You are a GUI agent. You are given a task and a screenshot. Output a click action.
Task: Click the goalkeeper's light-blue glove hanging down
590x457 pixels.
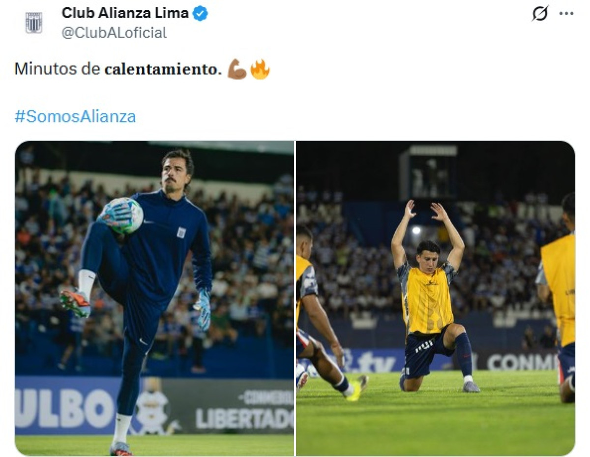point(203,309)
